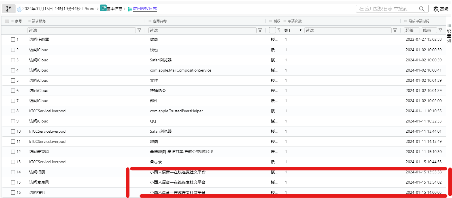
Task: Open 高级 advanced search icon
Action: coord(436,9)
